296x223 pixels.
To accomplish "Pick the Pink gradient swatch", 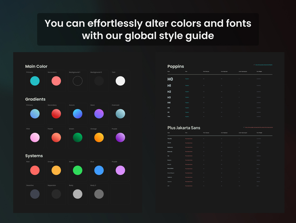I will [x=35, y=138].
